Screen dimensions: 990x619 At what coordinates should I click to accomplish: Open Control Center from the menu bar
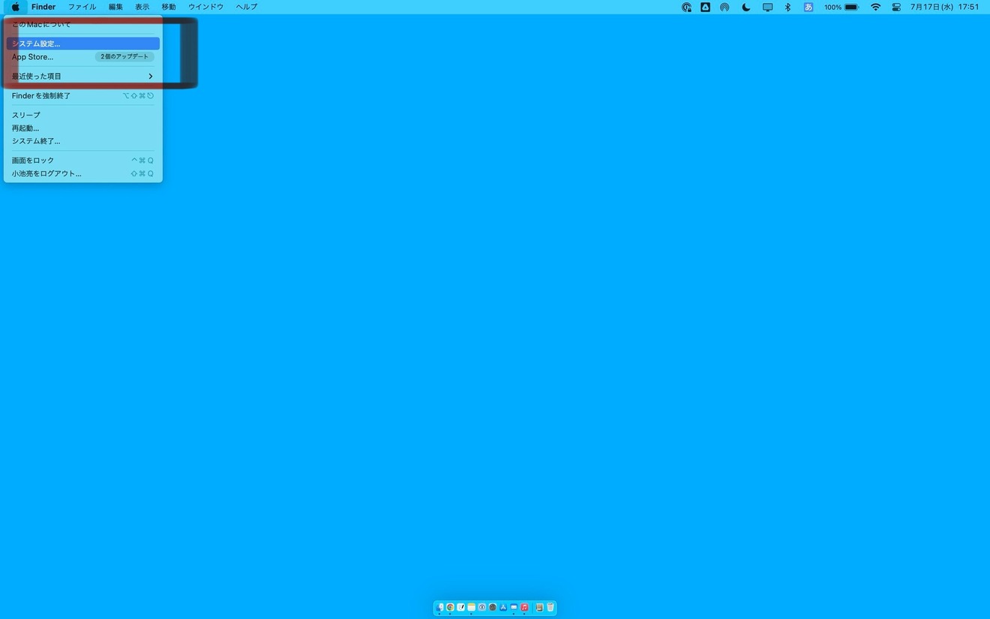click(896, 7)
